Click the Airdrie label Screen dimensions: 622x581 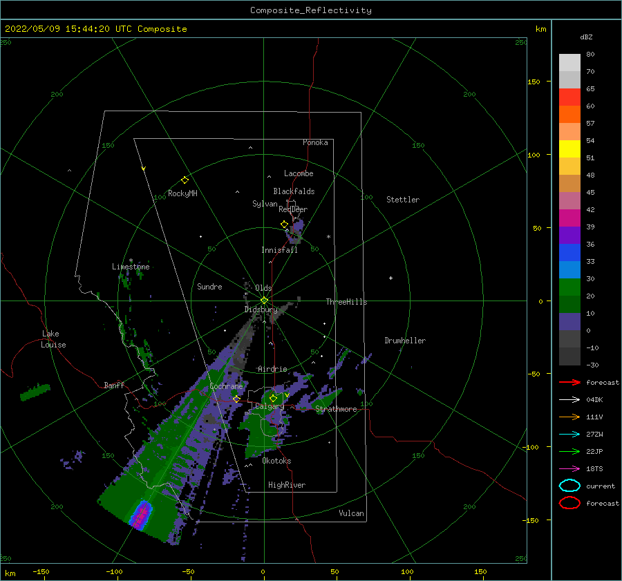(x=272, y=369)
